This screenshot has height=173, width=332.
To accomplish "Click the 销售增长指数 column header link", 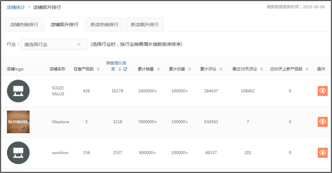I will [x=116, y=63].
